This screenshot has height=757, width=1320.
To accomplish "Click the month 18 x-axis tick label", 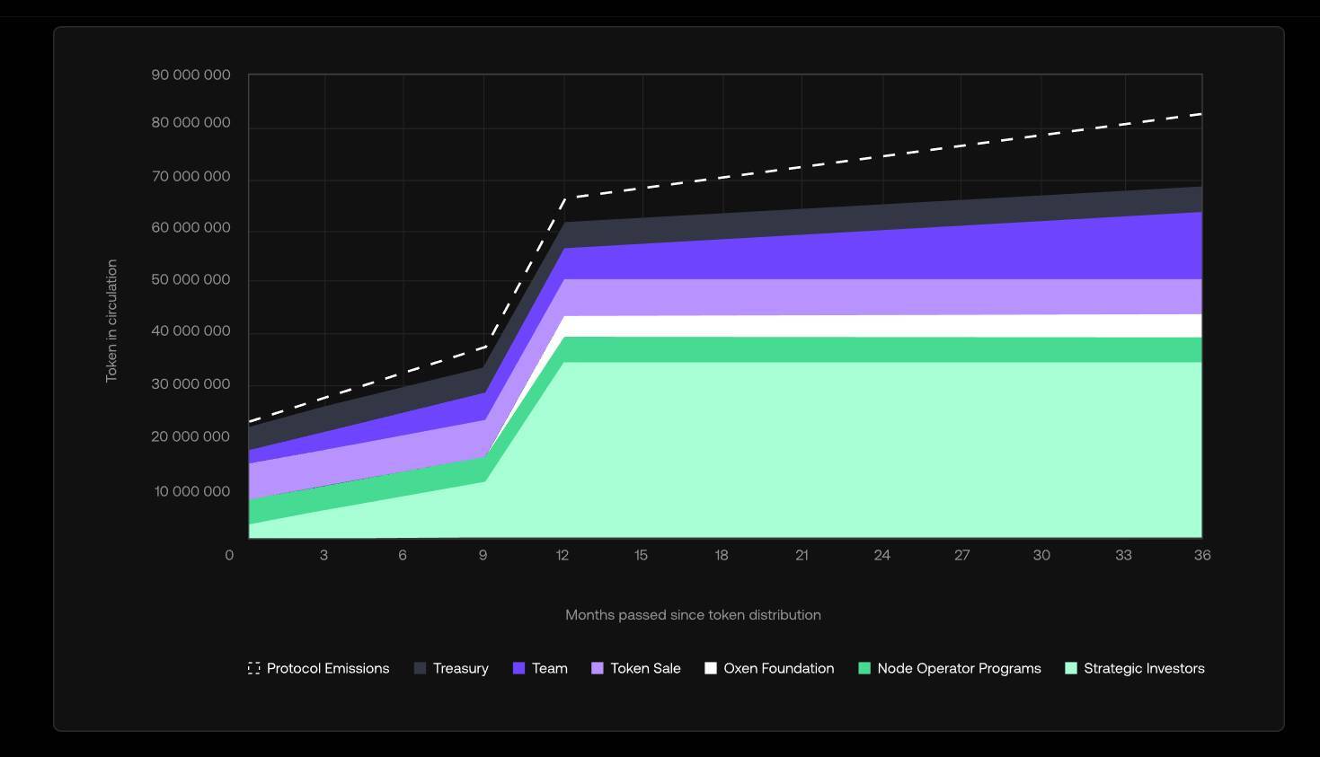I will tap(722, 555).
